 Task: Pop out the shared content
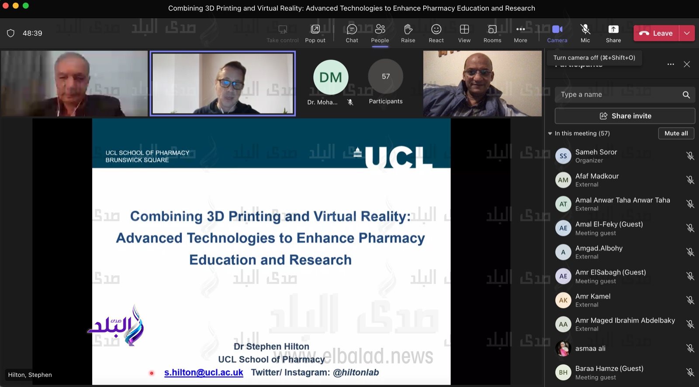(315, 33)
